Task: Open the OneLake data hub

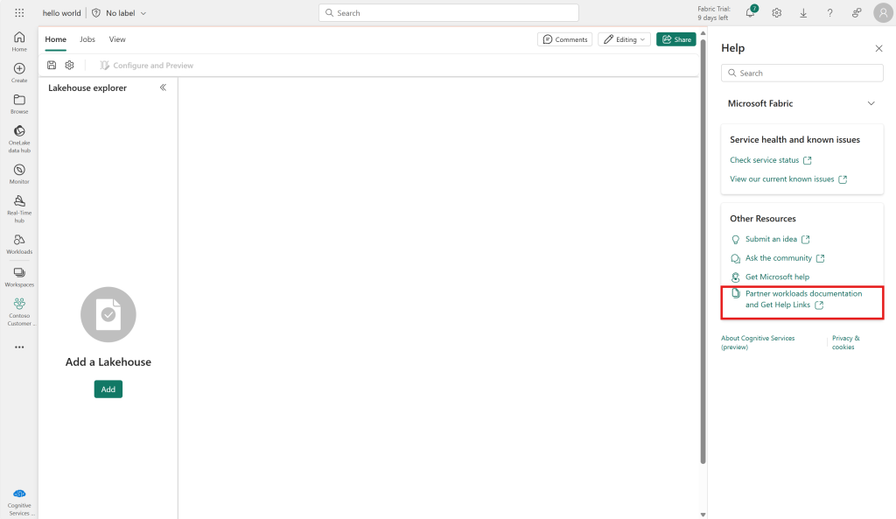Action: pyautogui.click(x=18, y=136)
